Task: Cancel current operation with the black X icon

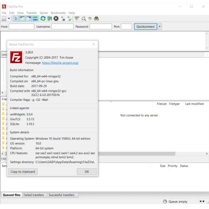Action: coord(56,19)
